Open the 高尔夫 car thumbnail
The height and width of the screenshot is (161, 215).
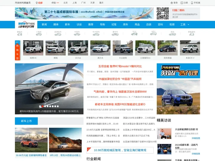(x=100, y=48)
